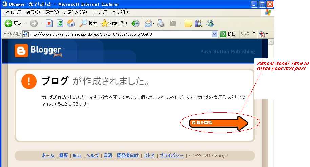
Task: Click the PDF converter toolbar icon
Action: [x=262, y=34]
